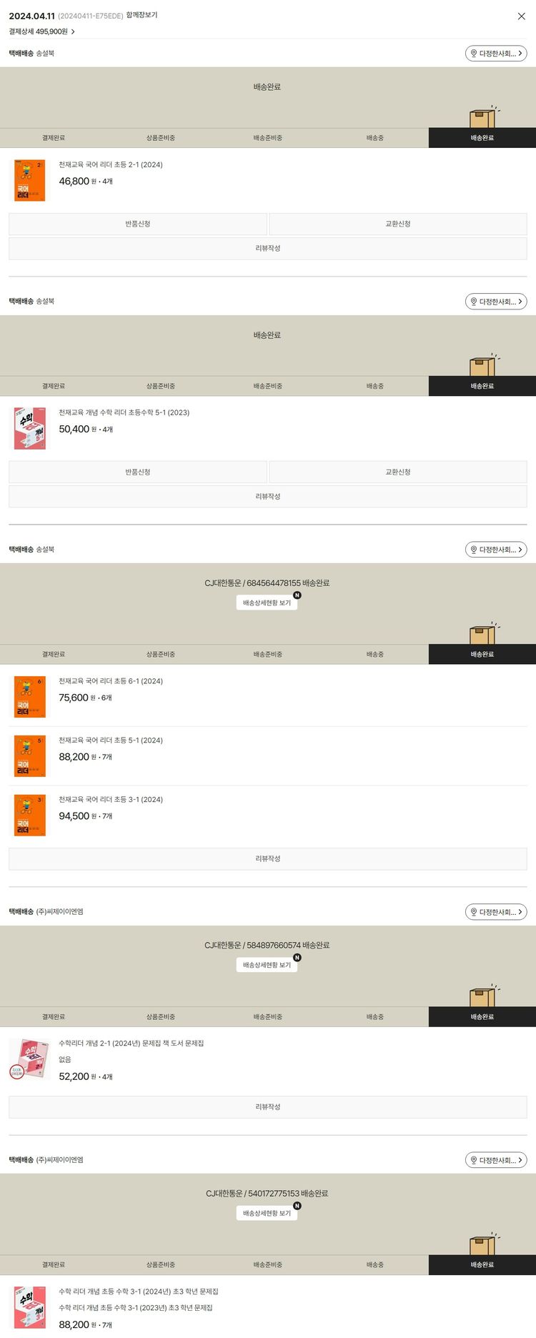Click 반품신청 for 국어 리더 초등 2-1
Screen dimensions: 536x1338
point(138,224)
